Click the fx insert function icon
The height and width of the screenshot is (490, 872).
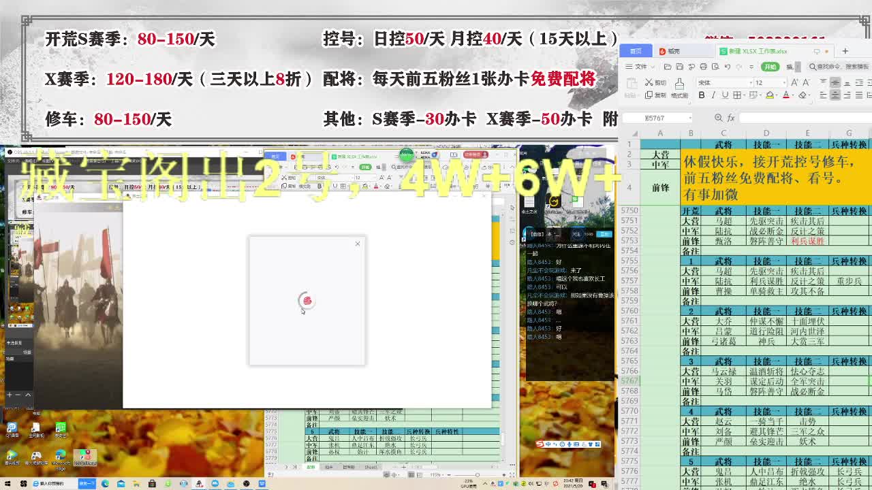(x=731, y=118)
